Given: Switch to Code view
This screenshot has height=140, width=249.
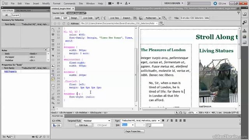Looking at the screenshot, I should (x=57, y=18).
